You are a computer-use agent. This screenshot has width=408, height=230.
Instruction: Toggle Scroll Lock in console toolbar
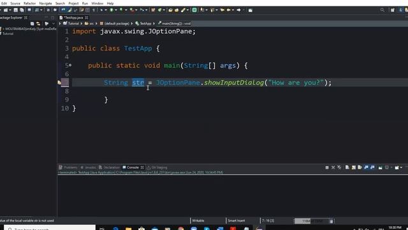[x=353, y=167]
